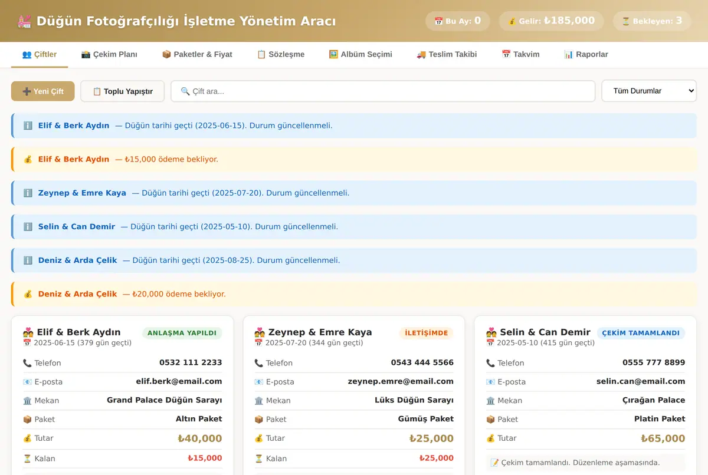708x475 pixels.
Task: Click the Çekim Tamamlandı status badge
Action: 641,333
